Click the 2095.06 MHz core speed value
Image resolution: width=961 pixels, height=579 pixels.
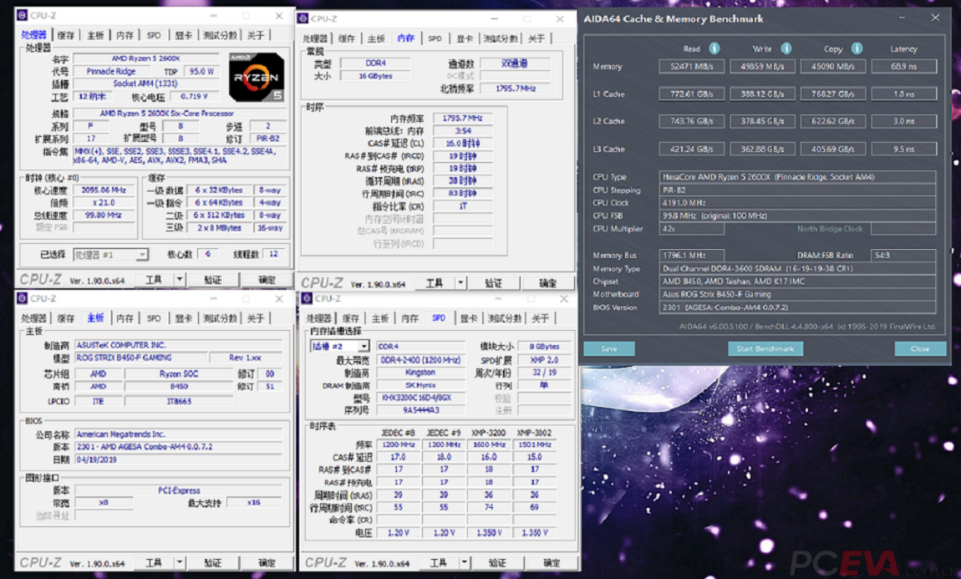coord(104,190)
